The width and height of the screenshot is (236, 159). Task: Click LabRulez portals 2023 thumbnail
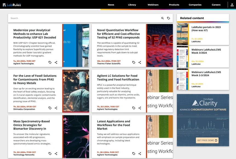(182, 34)
